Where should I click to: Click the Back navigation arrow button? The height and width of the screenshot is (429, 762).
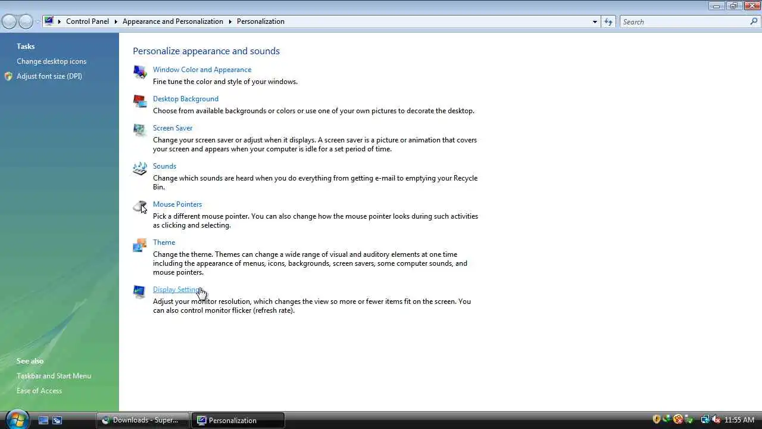point(10,21)
